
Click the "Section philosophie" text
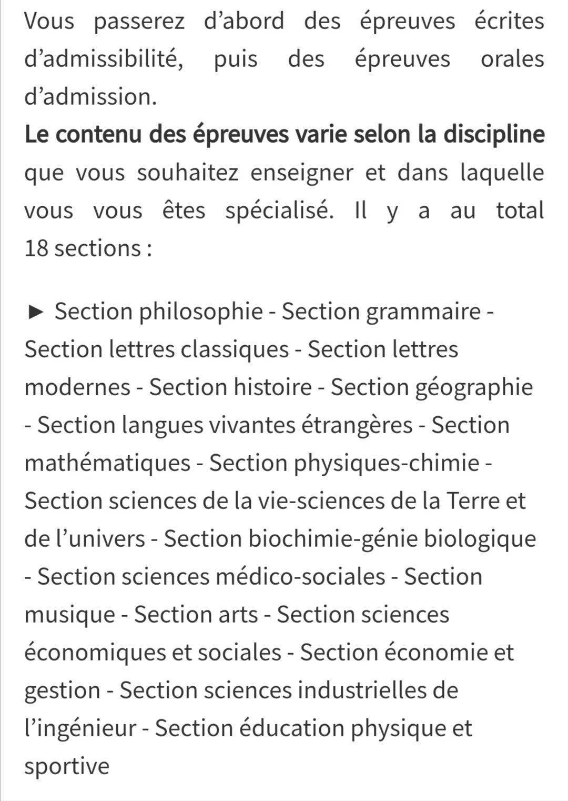coord(158,312)
